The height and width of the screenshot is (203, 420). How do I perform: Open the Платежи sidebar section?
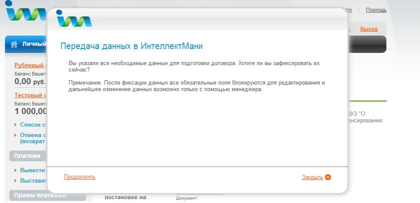[x=27, y=156]
